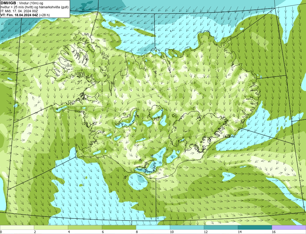This screenshot has width=306, height=234.
Task: Click the 10–12 m/s turquoise legend swatch
Action: pos(187,228)
